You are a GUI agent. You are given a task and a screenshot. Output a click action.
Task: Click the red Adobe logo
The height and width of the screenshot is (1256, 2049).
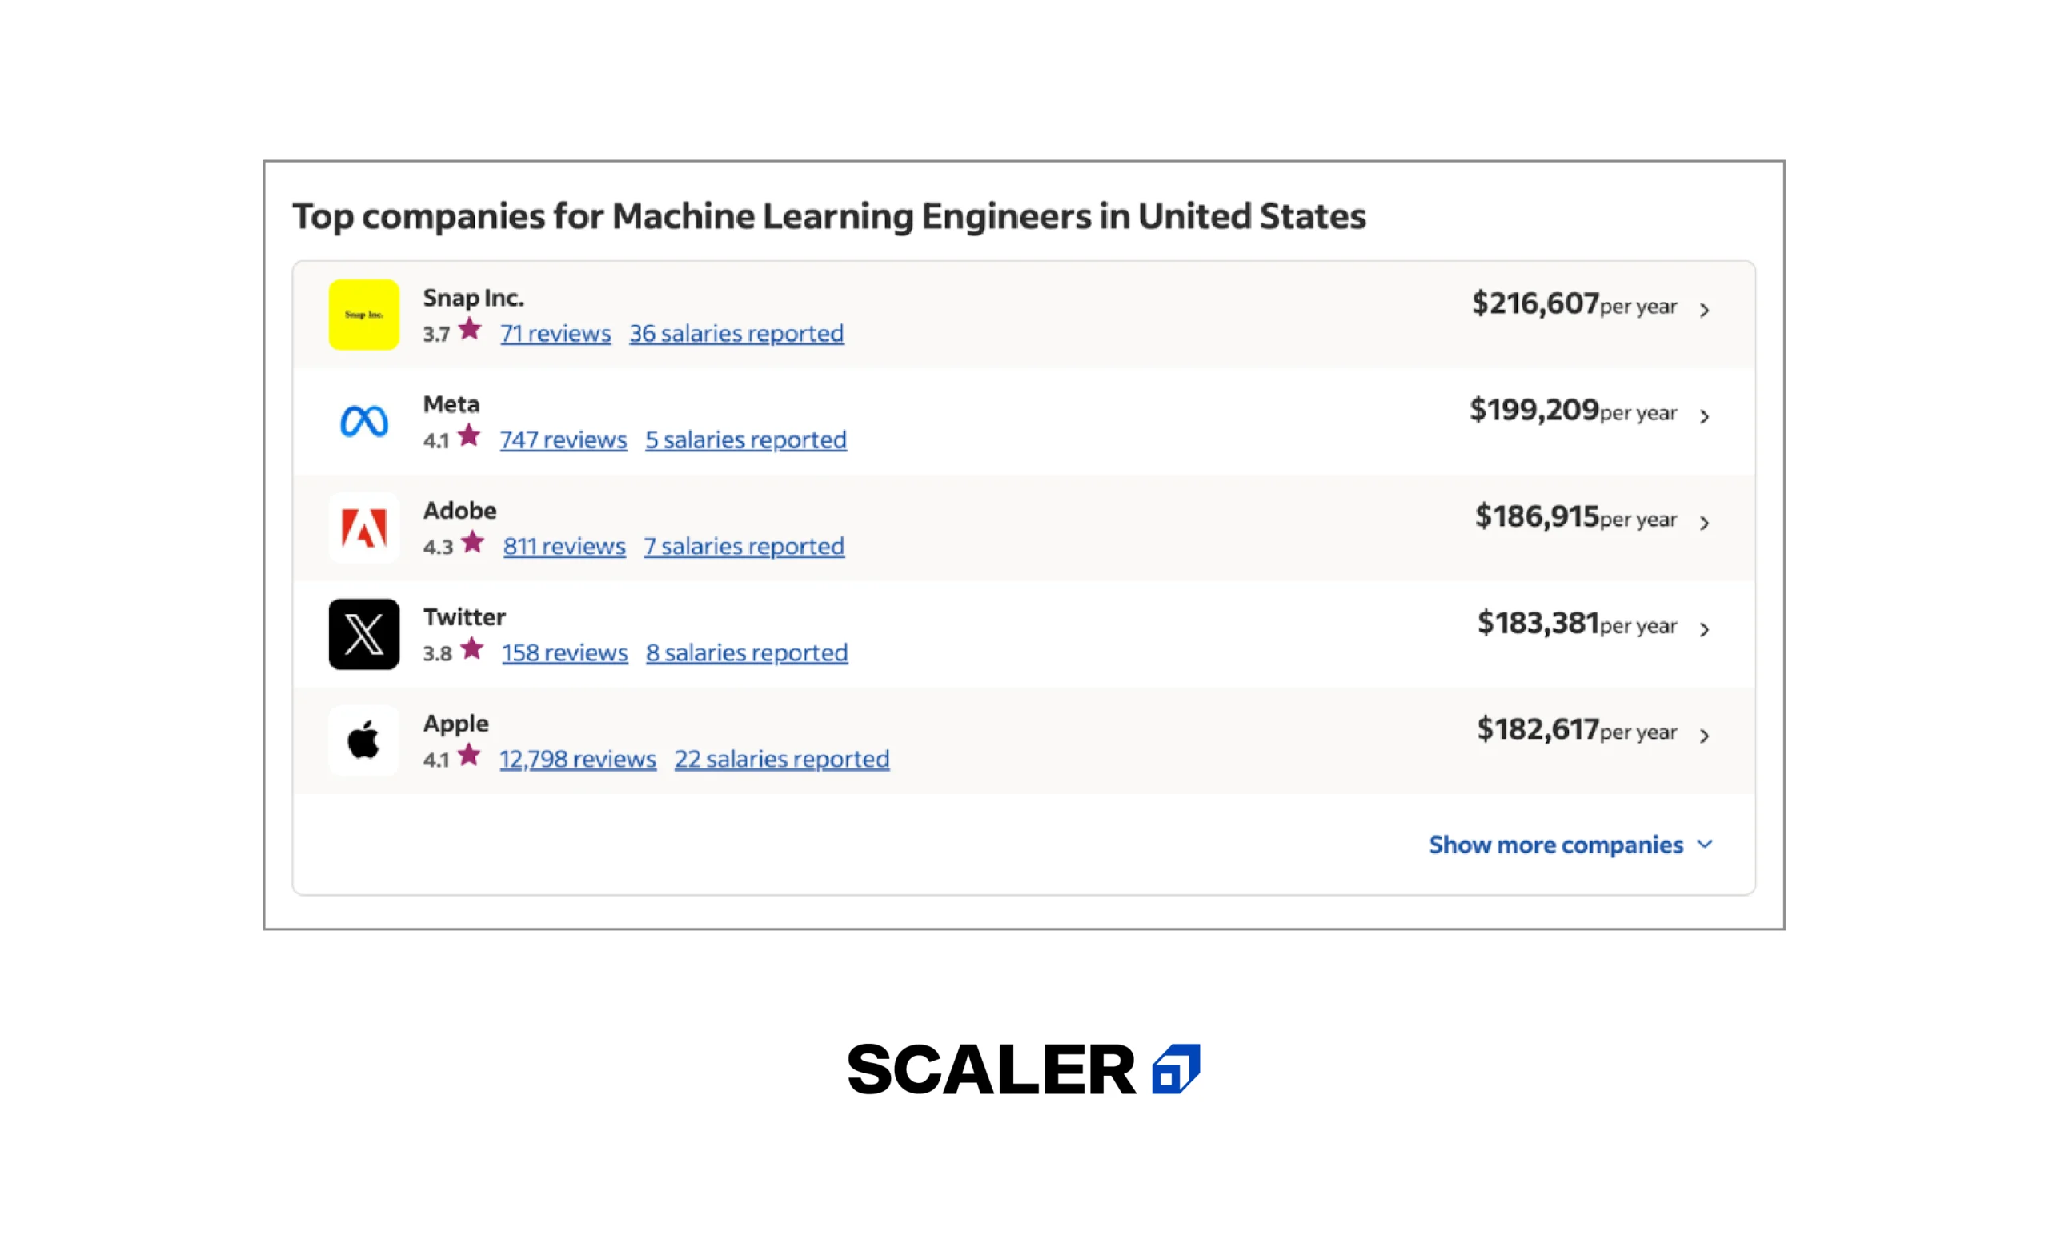363,528
